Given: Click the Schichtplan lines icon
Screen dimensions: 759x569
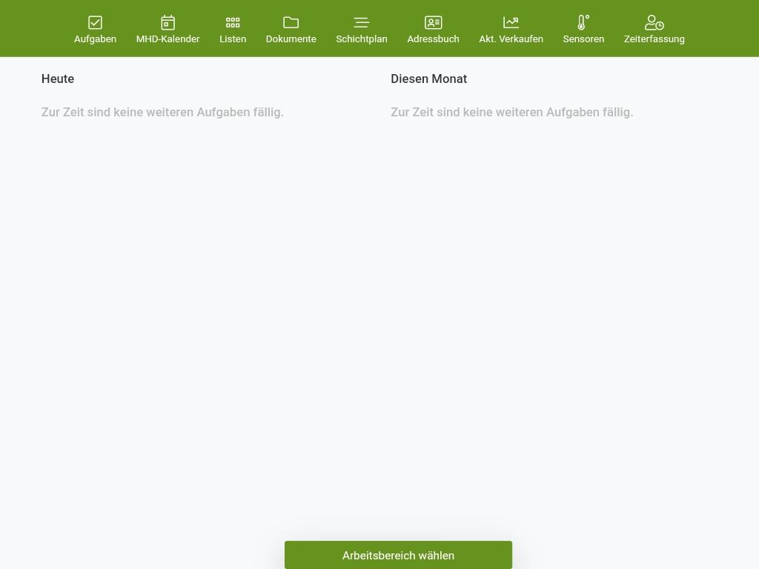Looking at the screenshot, I should tap(362, 22).
